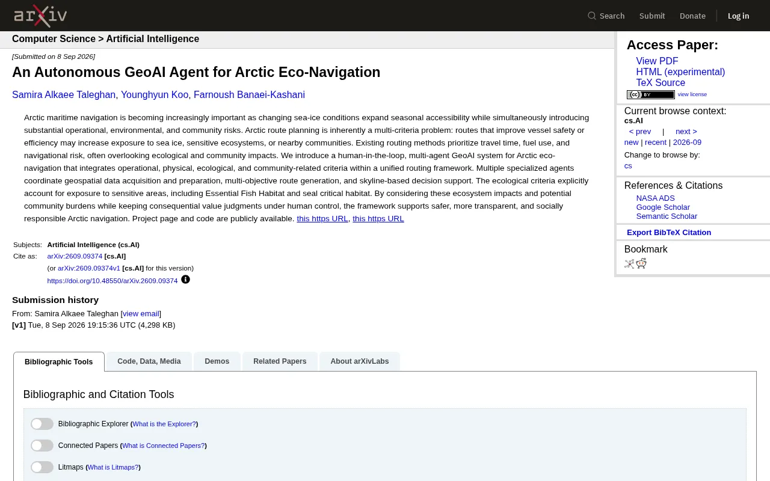Open Google Scholar citations link

click(x=663, y=207)
